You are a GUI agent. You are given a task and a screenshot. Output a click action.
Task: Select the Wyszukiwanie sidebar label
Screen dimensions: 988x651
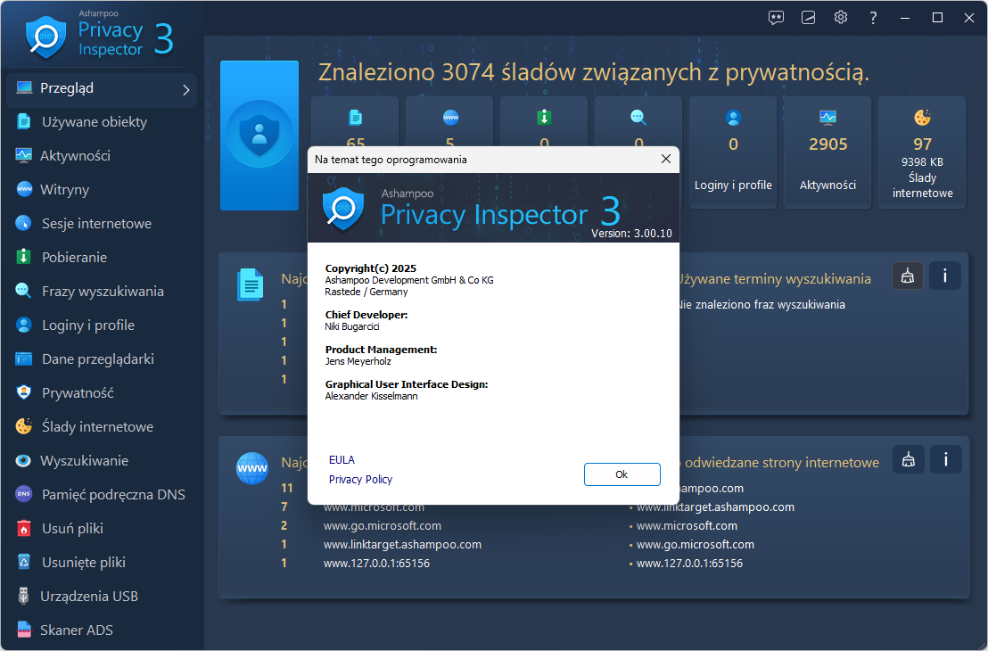84,461
